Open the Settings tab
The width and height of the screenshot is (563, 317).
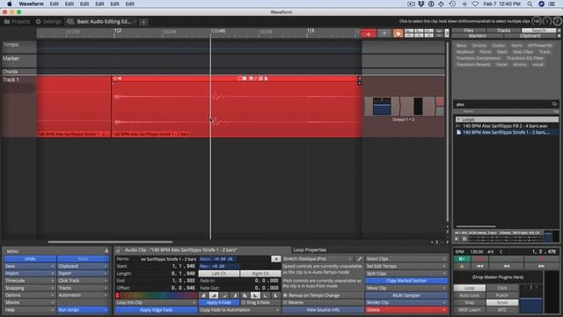pos(48,21)
